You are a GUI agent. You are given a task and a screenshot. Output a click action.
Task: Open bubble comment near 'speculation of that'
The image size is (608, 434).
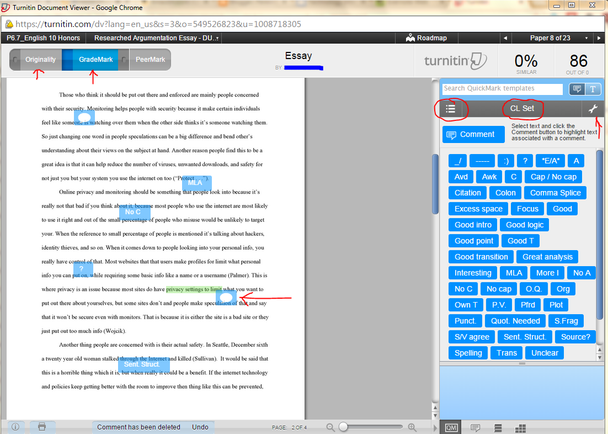click(226, 298)
